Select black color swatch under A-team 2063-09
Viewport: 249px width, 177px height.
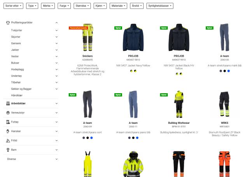(88, 138)
